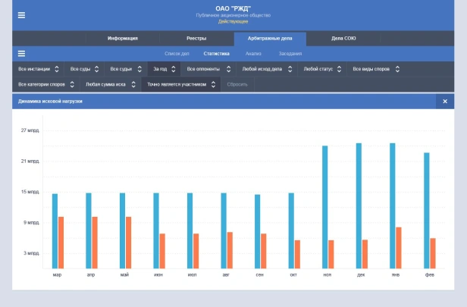Screen dimensions: 467x307
Task: Click the Сбросить reset button
Action: point(237,85)
